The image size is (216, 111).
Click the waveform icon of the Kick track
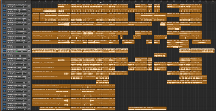click(x=5, y=60)
